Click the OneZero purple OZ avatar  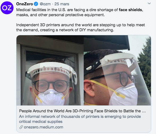[7, 8]
